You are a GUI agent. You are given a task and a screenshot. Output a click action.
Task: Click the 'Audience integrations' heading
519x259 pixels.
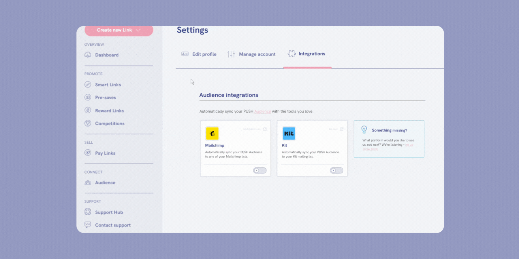229,95
